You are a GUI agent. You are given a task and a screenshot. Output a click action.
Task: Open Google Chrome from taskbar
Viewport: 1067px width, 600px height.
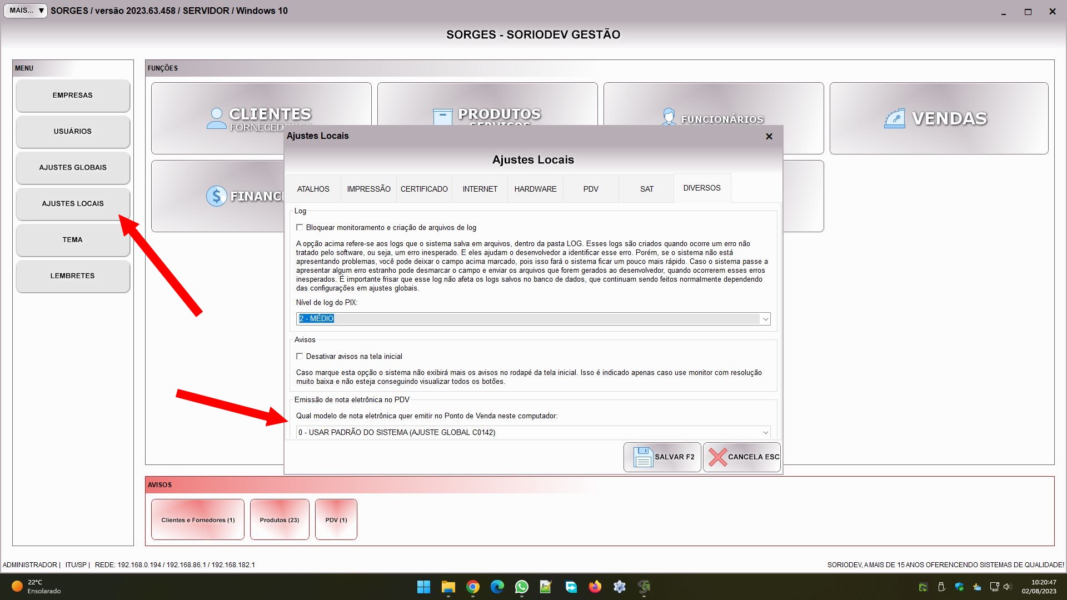[x=472, y=587]
